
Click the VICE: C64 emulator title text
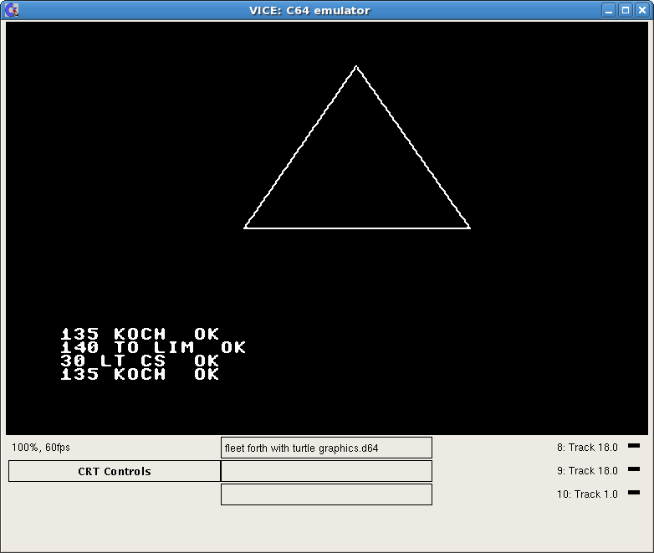coord(309,10)
